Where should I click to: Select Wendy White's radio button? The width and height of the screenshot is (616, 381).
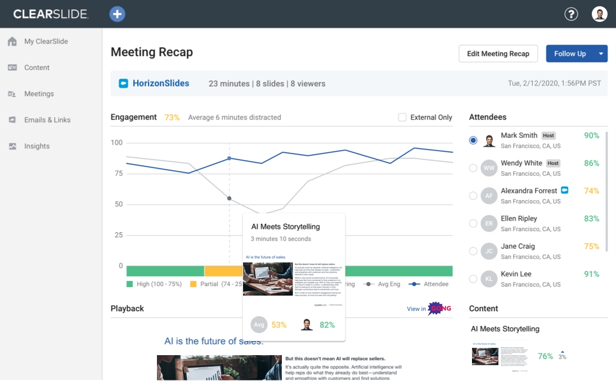[473, 167]
